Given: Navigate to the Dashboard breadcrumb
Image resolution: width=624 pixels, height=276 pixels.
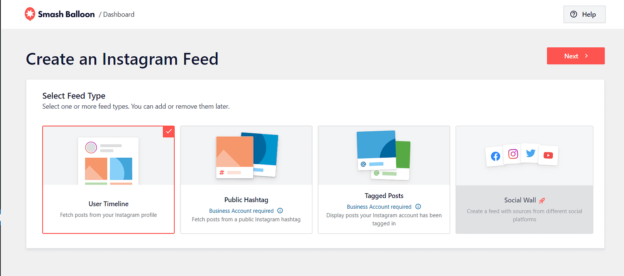Looking at the screenshot, I should [x=118, y=14].
